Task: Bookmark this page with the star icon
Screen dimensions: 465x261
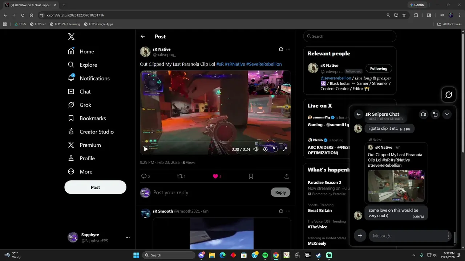Action: [404, 15]
